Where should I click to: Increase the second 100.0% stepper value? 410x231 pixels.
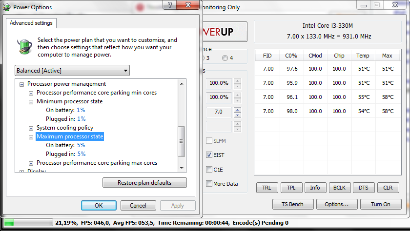pyautogui.click(x=237, y=95)
